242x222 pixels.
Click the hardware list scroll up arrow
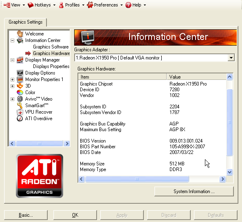229,77
